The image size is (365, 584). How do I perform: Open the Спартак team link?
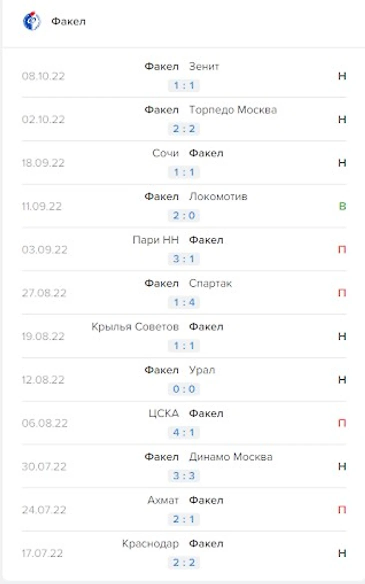pyautogui.click(x=210, y=283)
